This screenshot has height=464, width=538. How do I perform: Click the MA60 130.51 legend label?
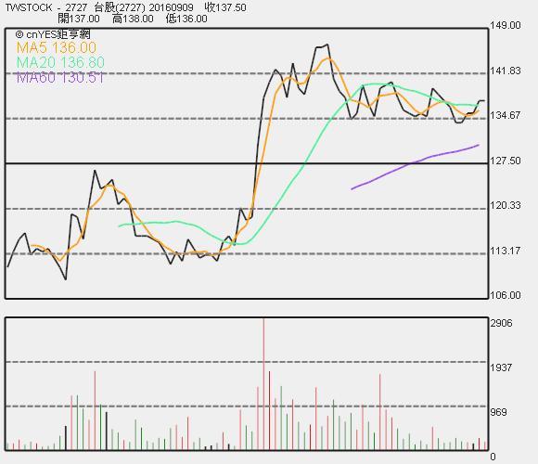point(60,77)
